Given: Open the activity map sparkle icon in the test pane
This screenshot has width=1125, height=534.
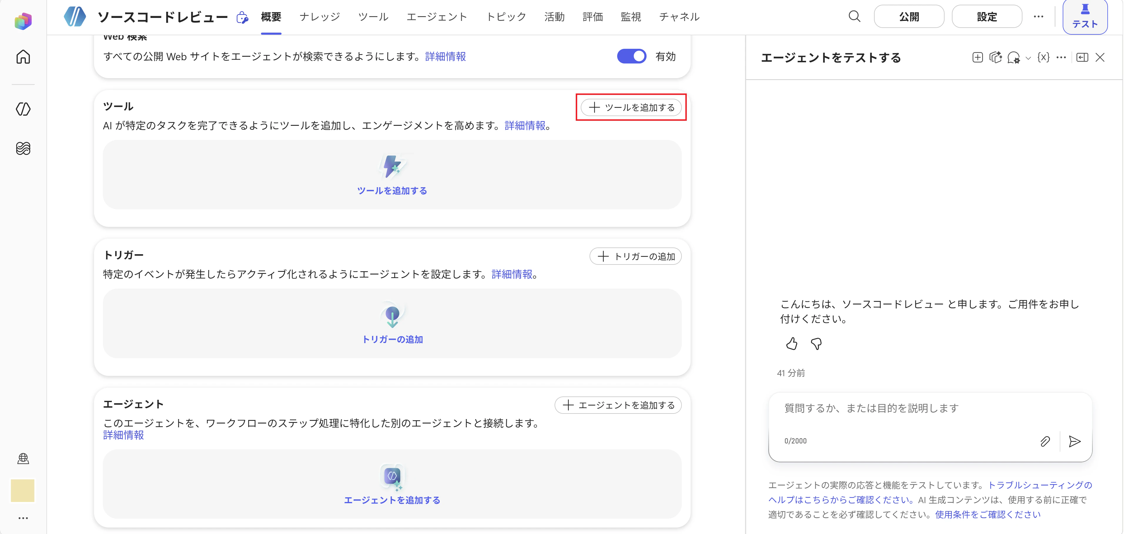Looking at the screenshot, I should point(995,57).
